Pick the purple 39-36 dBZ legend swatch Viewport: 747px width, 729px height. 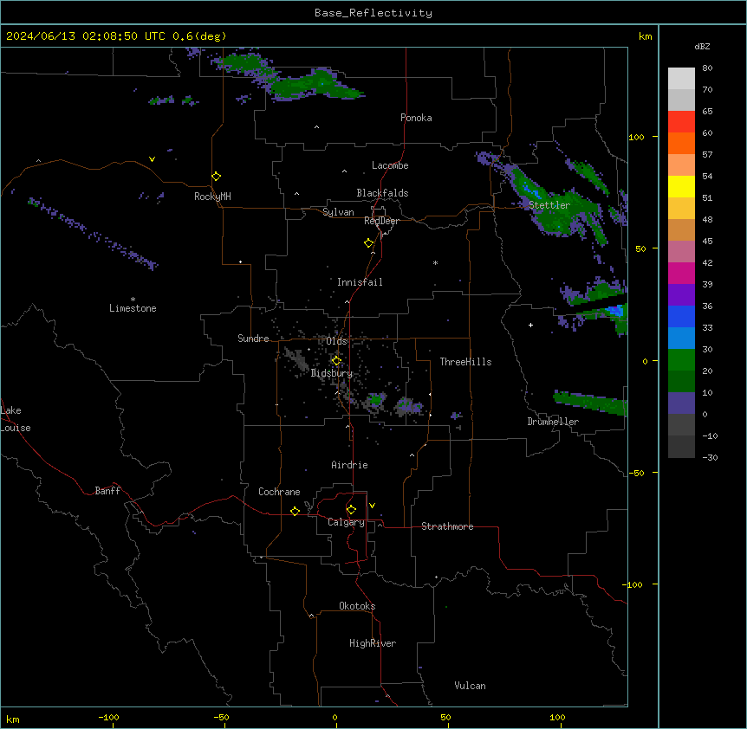click(x=681, y=295)
